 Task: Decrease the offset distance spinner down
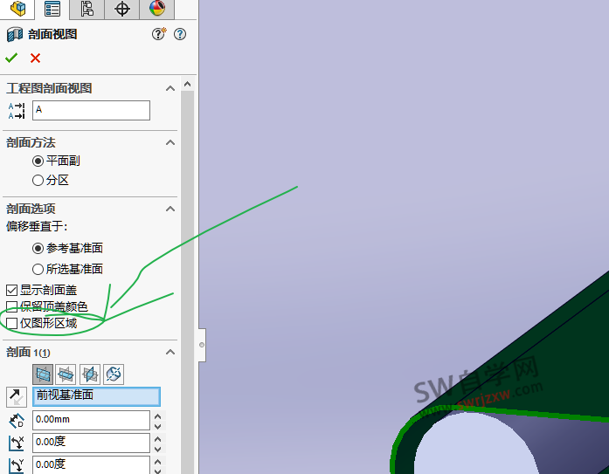click(157, 426)
